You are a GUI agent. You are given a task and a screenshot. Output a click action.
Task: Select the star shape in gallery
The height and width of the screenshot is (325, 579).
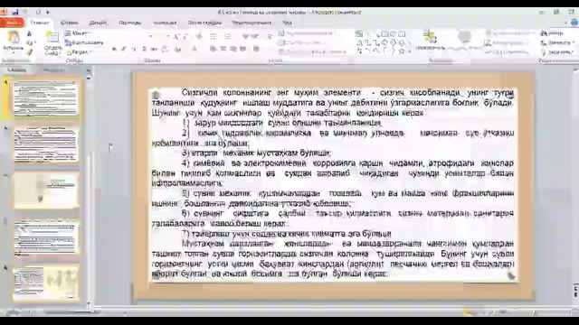(402, 51)
